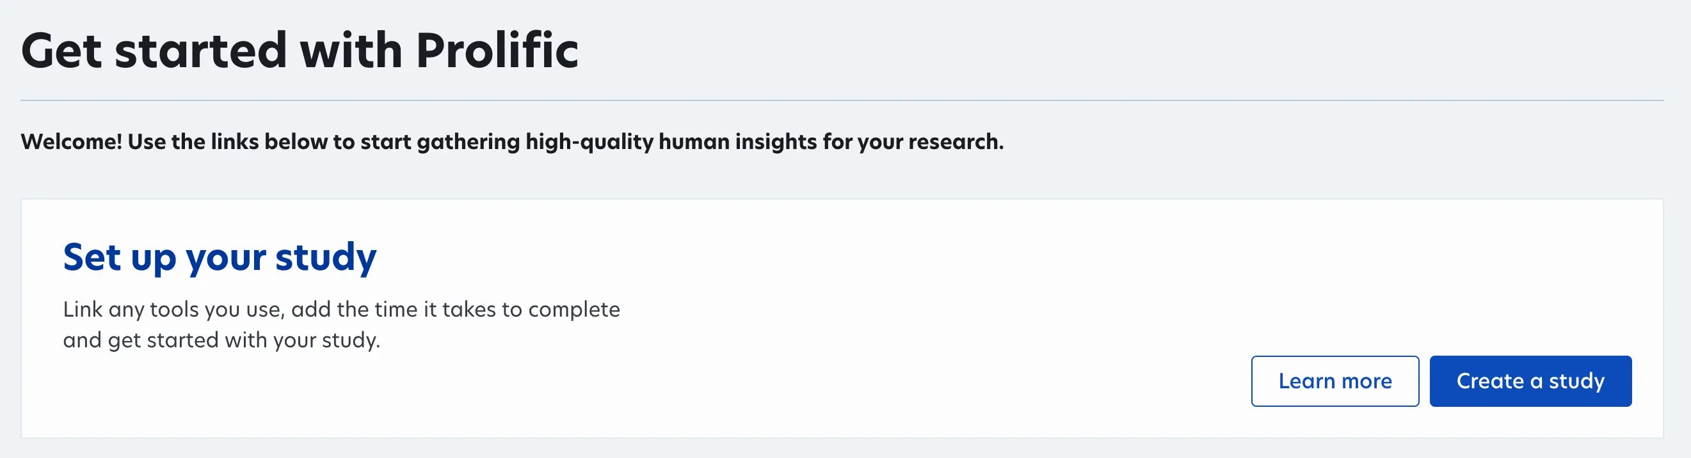Click the 'Link any tools you use' description line
The height and width of the screenshot is (458, 1691).
[341, 309]
